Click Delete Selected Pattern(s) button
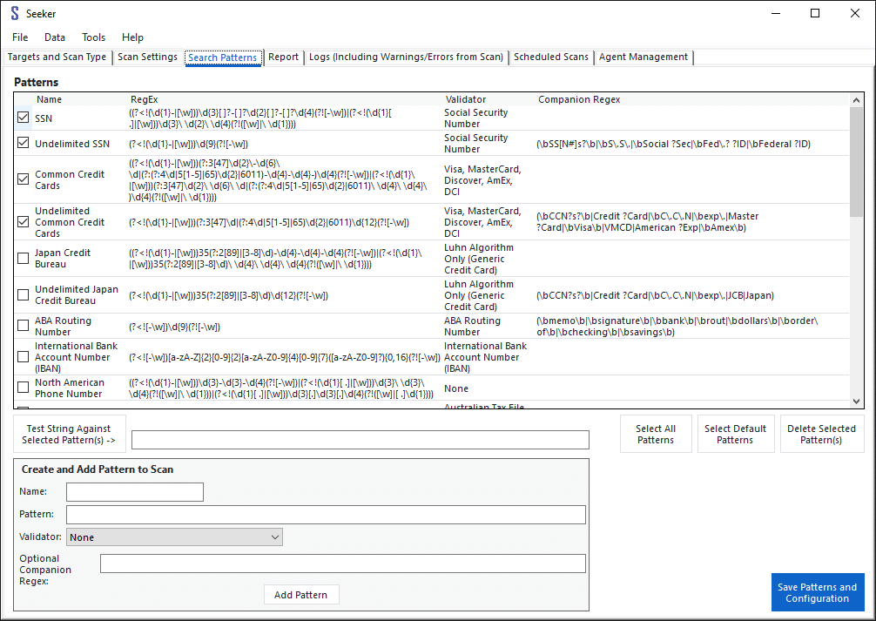The image size is (876, 621). tap(821, 434)
